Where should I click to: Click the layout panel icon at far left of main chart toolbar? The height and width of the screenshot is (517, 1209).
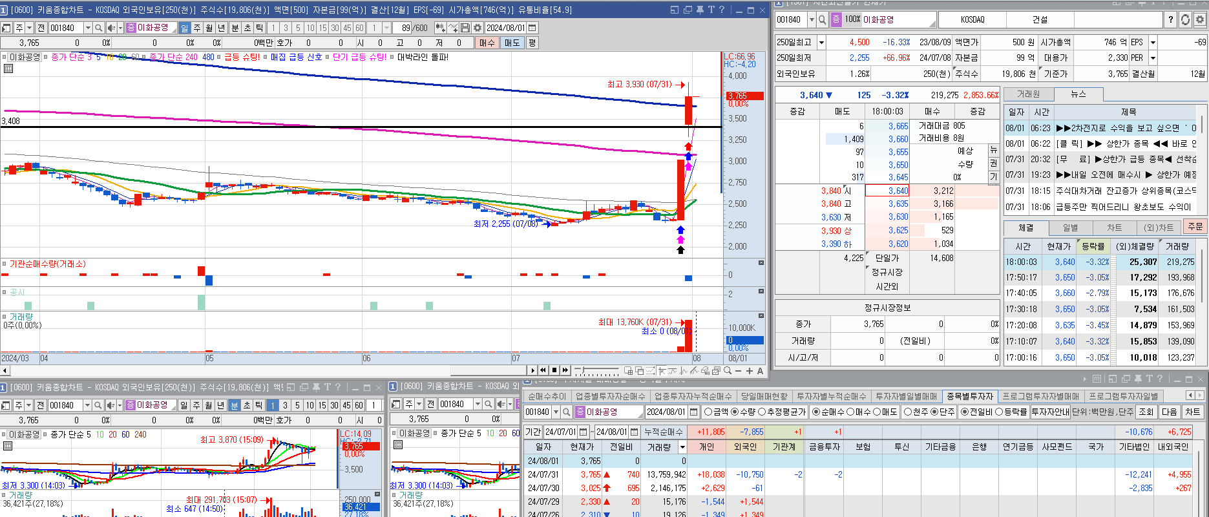[x=6, y=28]
